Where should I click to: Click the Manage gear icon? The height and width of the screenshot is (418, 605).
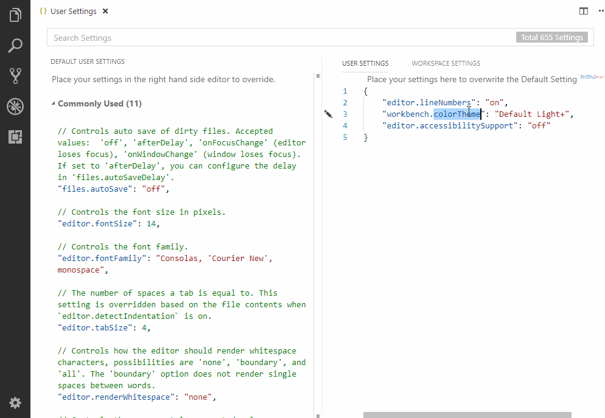click(15, 403)
